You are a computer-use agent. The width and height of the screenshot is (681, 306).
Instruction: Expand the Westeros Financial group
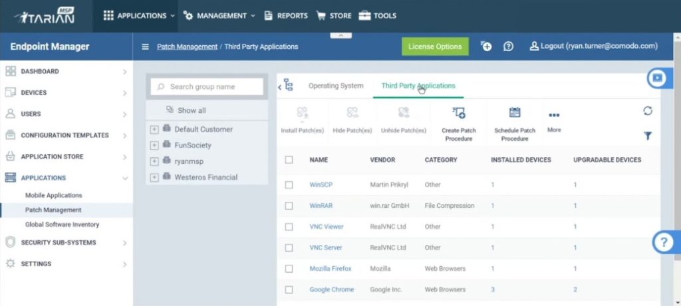(x=154, y=177)
